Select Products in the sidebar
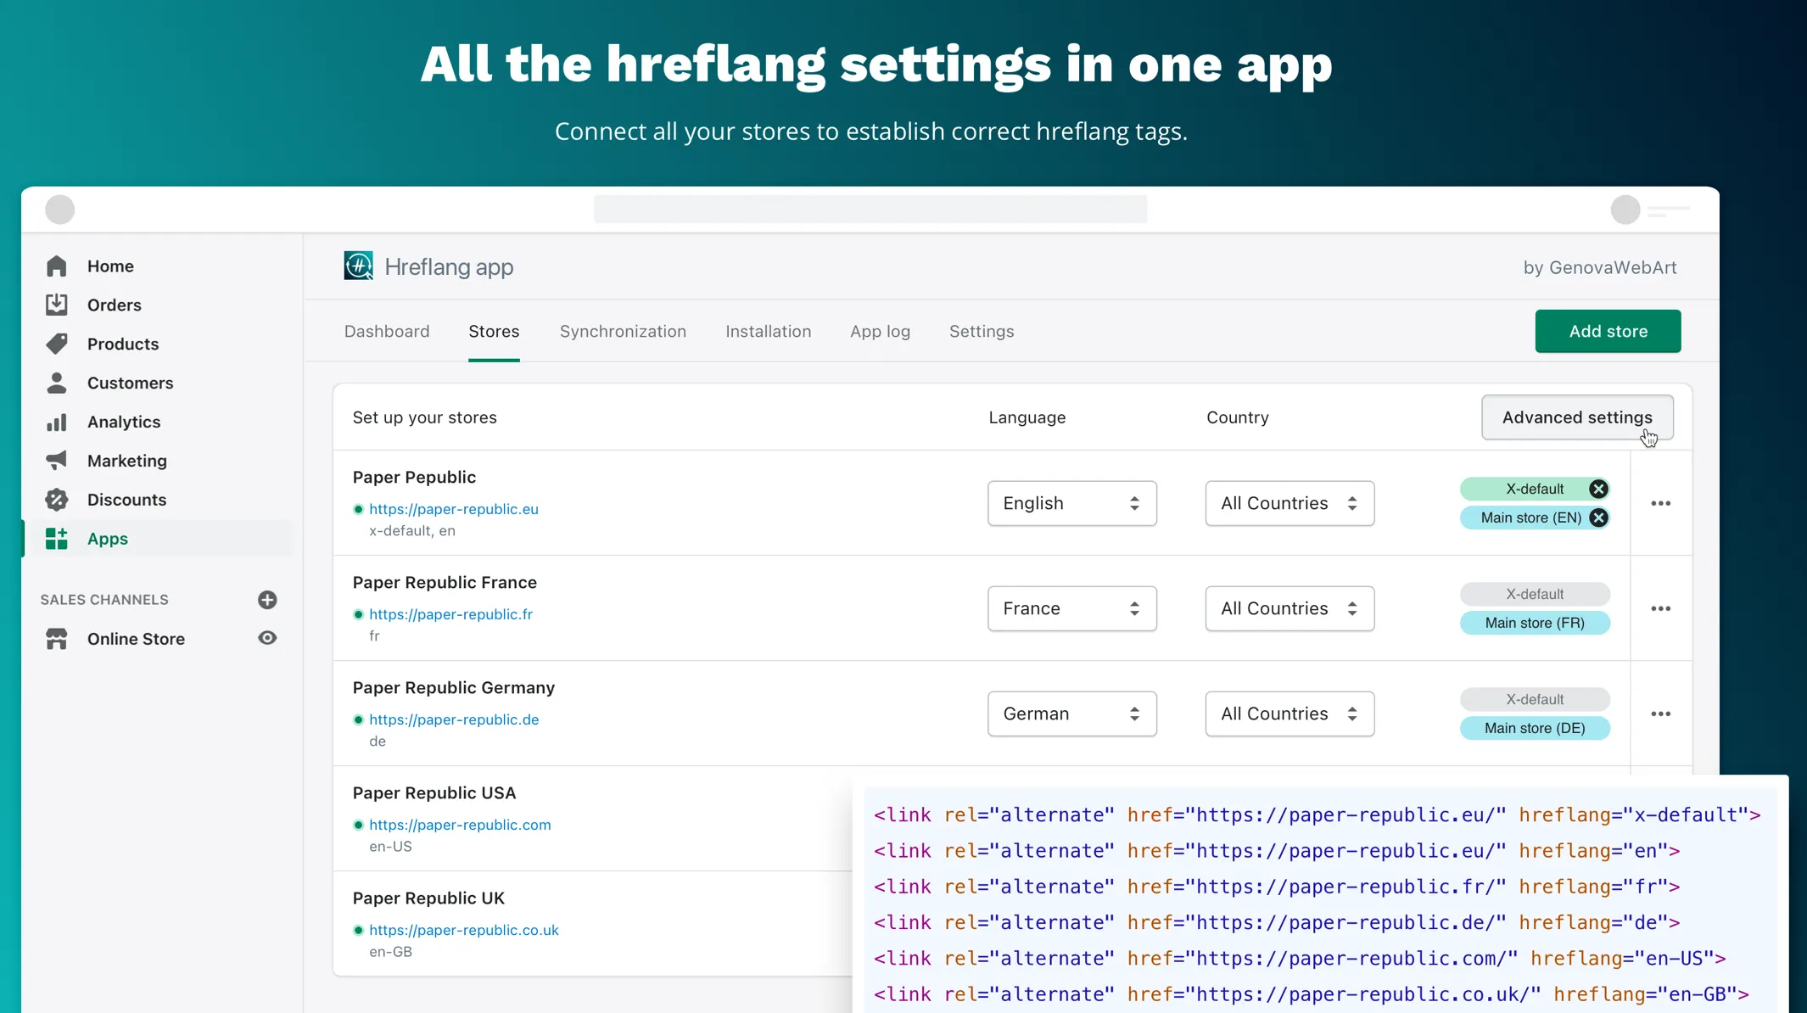This screenshot has width=1807, height=1013. [x=123, y=344]
